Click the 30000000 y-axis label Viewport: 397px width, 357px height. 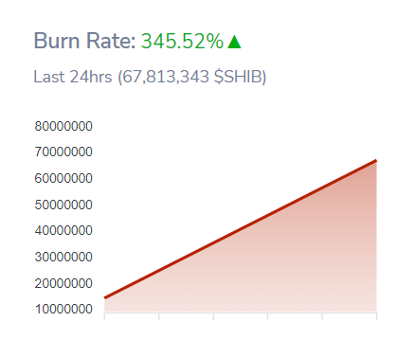[63, 257]
